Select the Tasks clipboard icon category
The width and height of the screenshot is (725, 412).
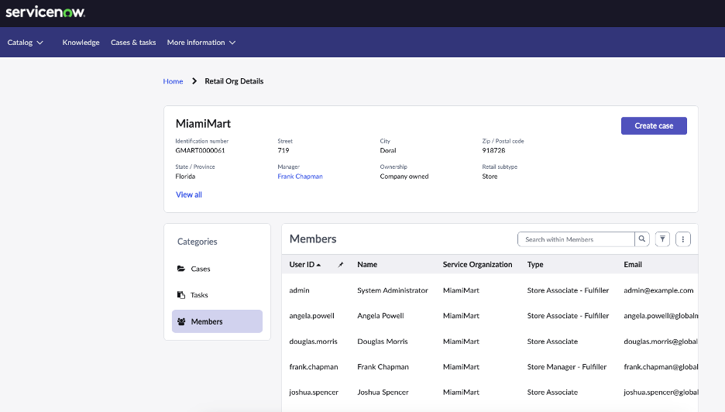(180, 295)
